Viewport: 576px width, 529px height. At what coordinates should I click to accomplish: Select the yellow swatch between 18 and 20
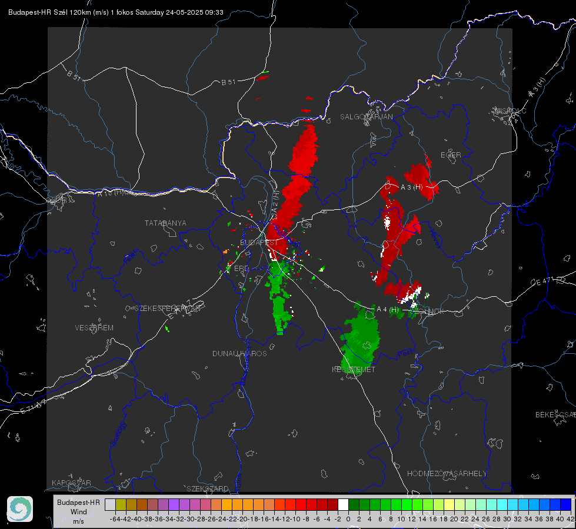449,504
